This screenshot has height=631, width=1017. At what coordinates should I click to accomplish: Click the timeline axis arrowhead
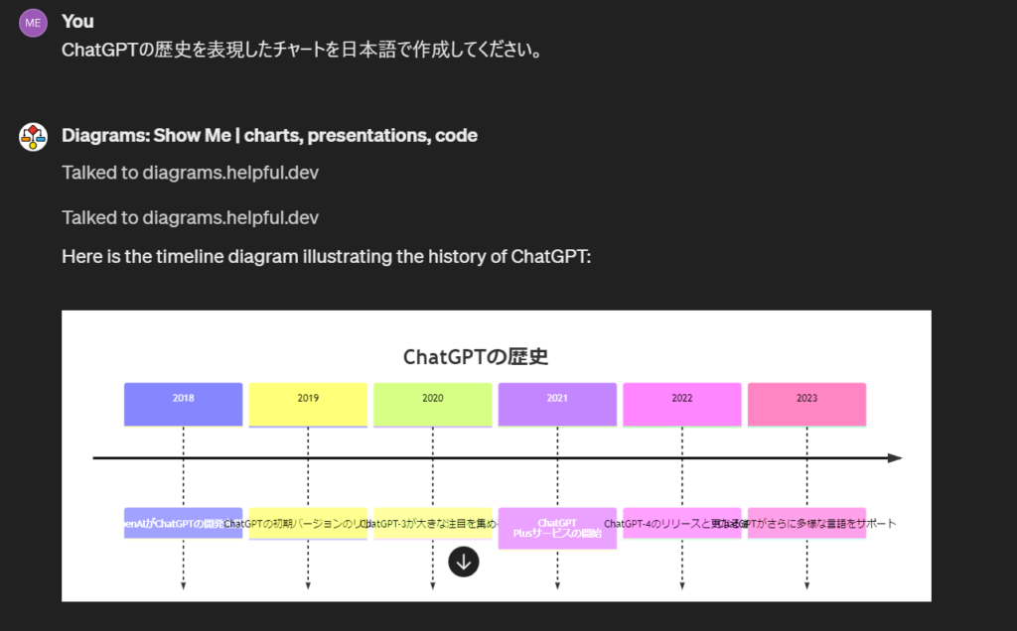(895, 458)
